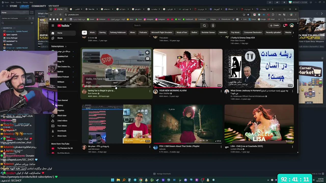The width and height of the screenshot is (326, 183).
Task: Select the 'Rockstar Games' category chip
Action: (x=208, y=33)
